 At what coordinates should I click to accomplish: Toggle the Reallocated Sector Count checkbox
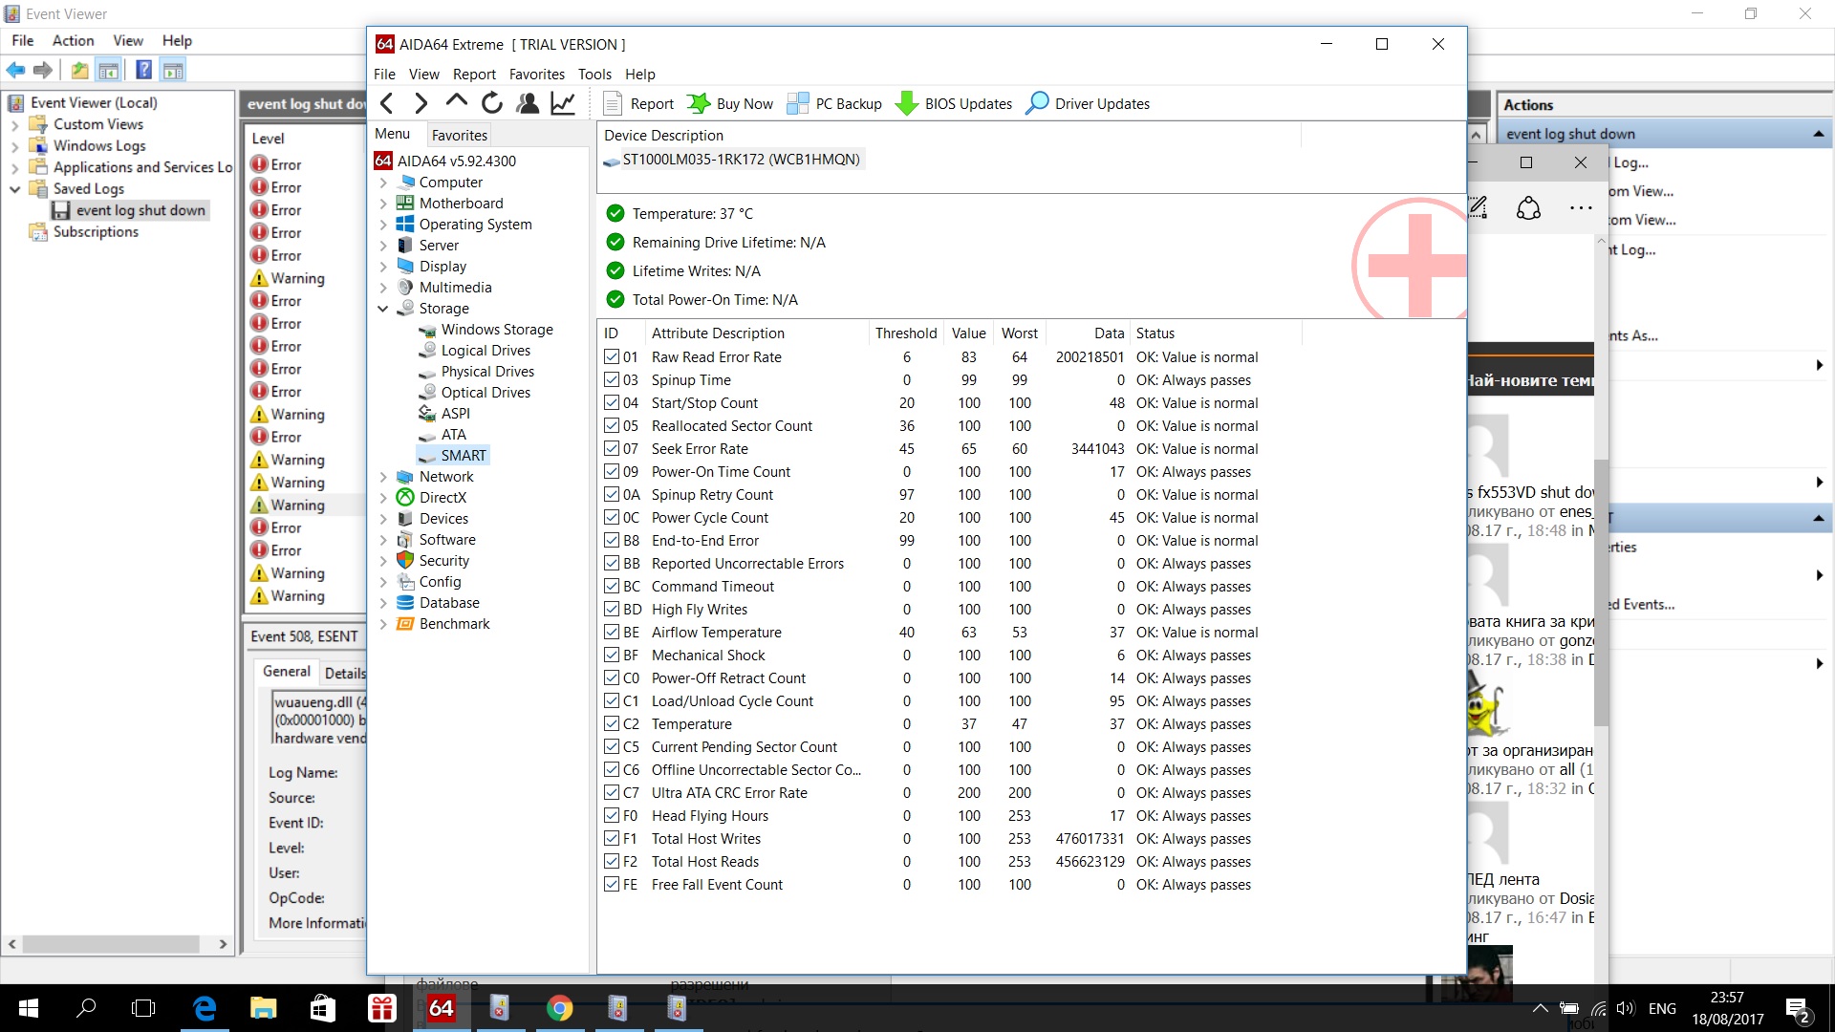612,425
